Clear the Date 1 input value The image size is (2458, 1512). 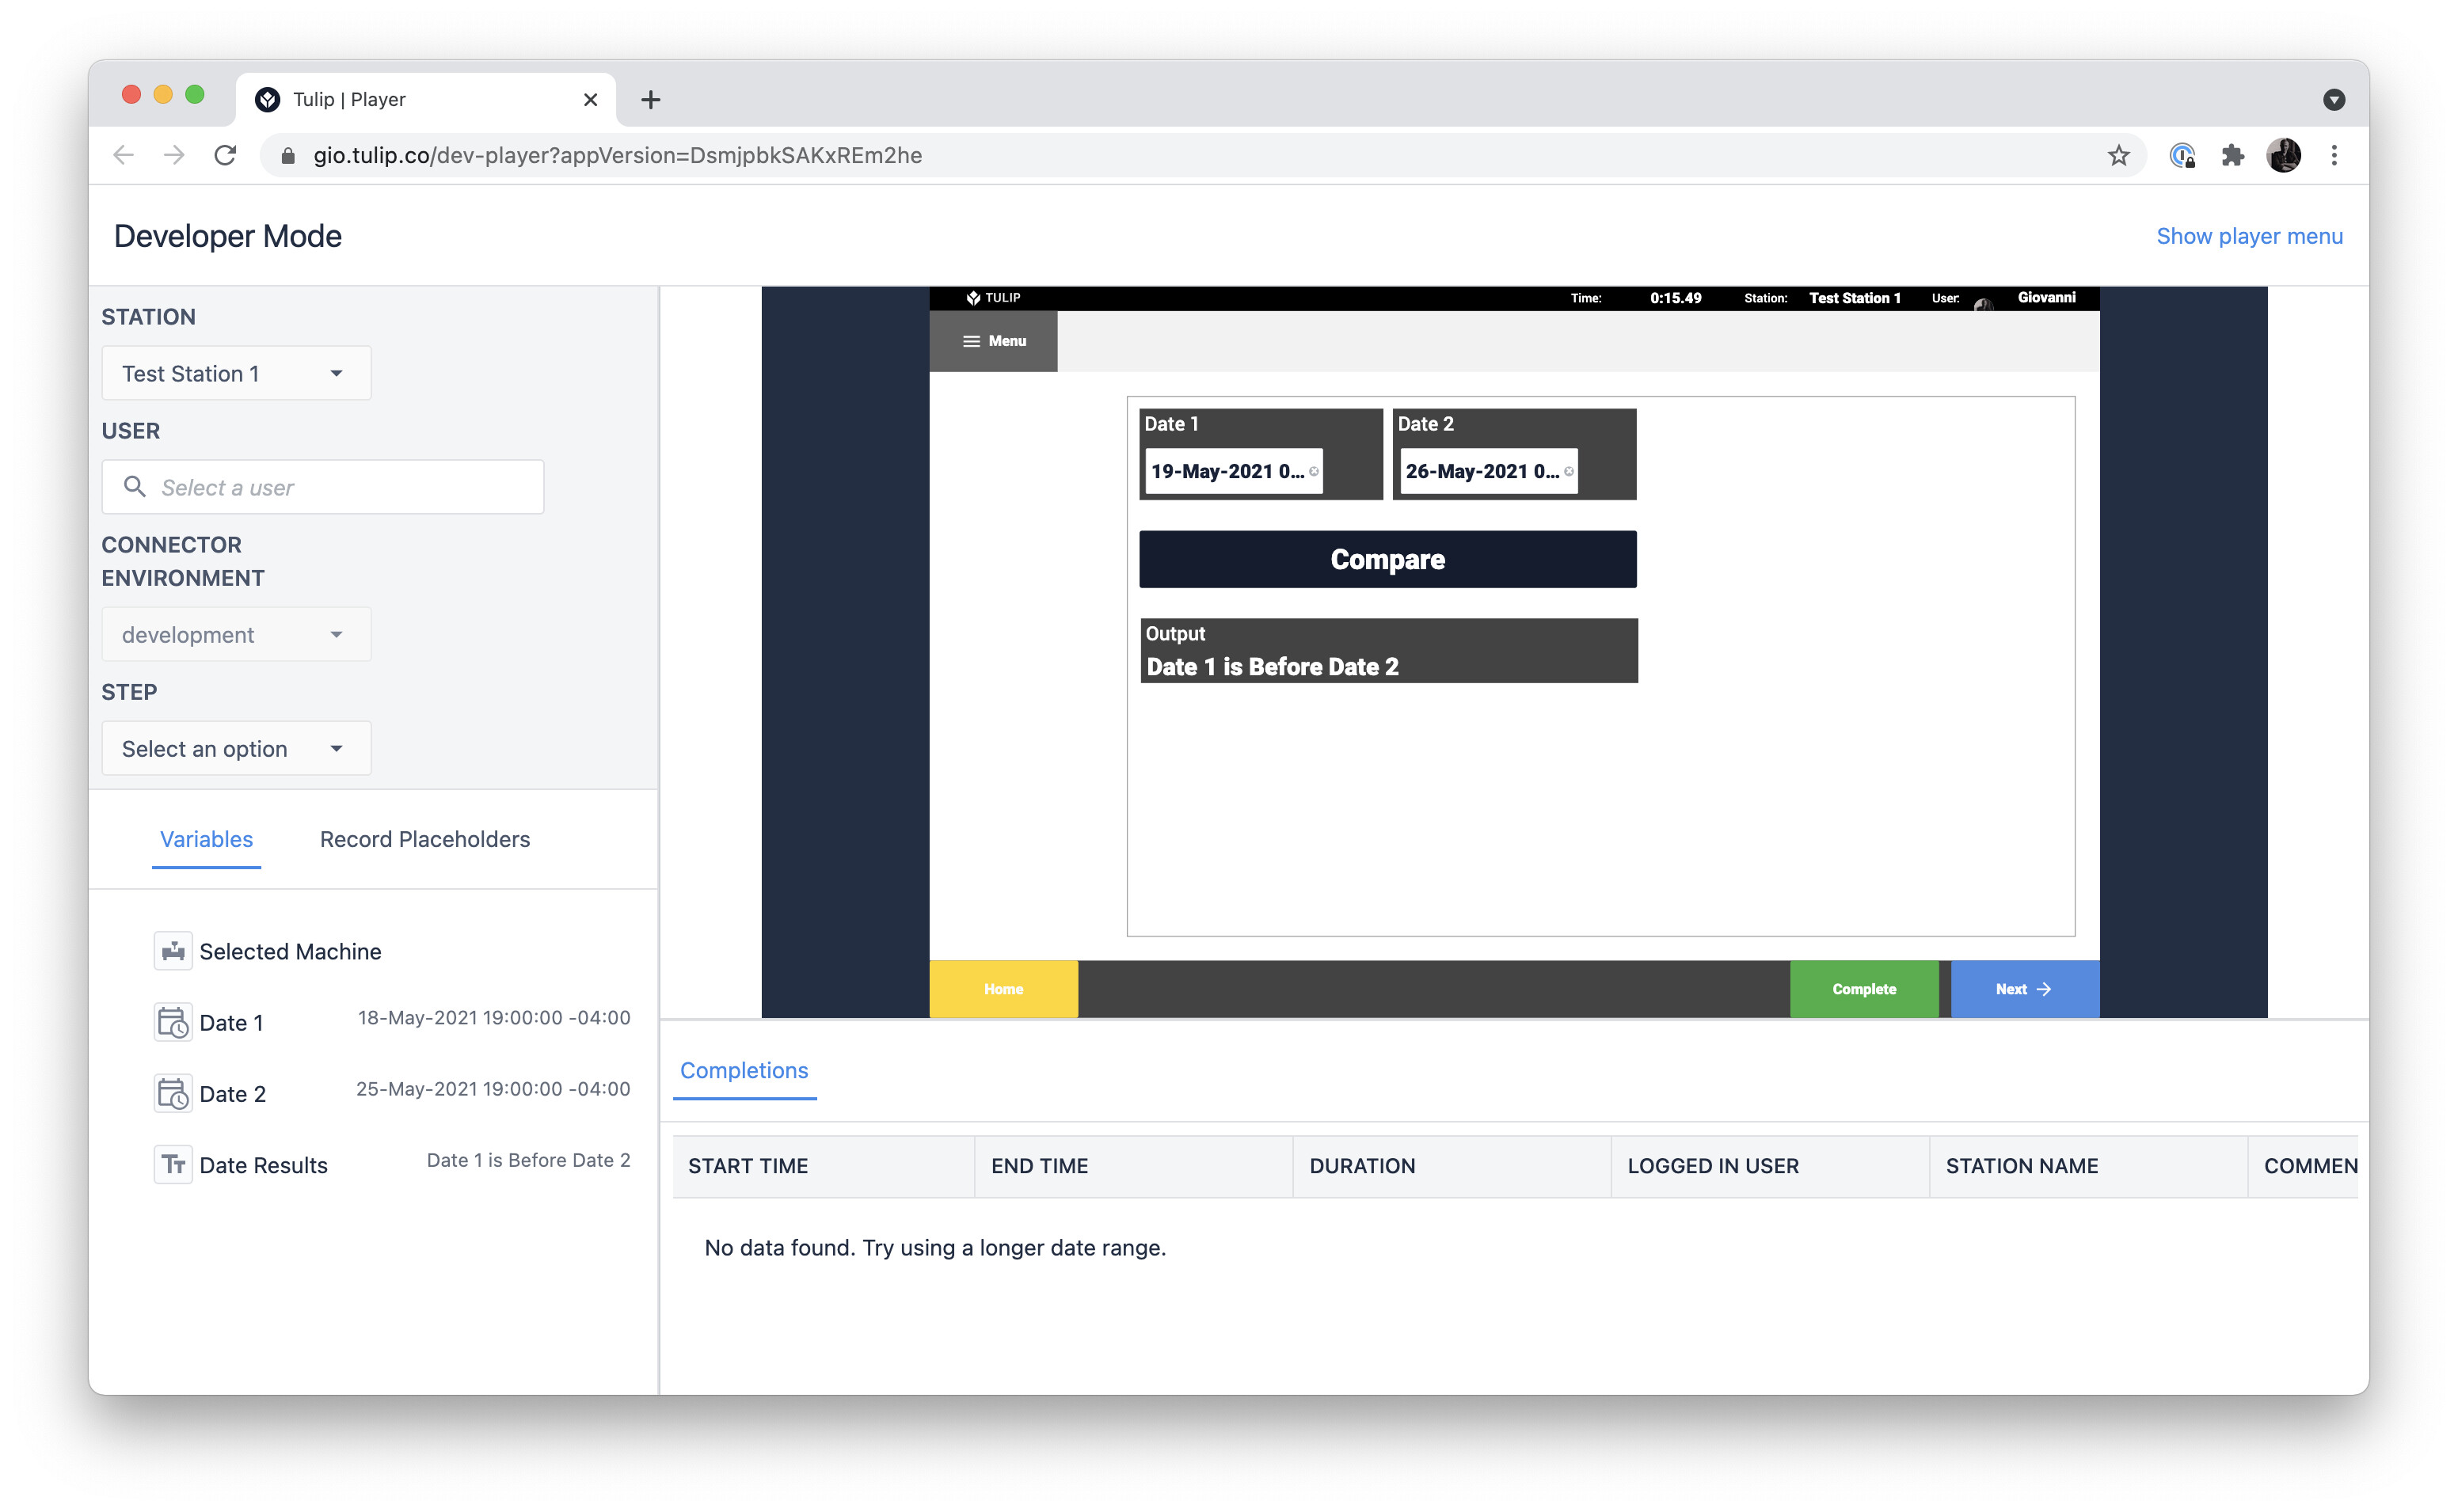[x=1314, y=472]
